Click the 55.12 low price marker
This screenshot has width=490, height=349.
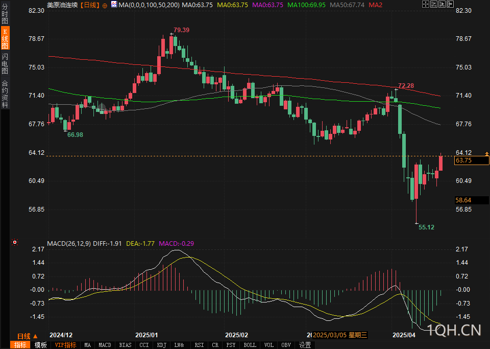pos(426,227)
